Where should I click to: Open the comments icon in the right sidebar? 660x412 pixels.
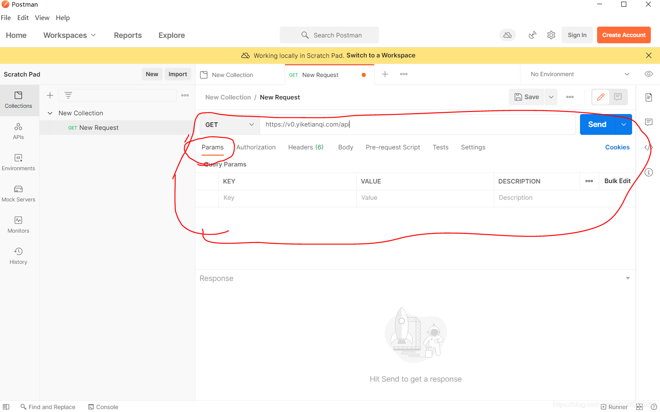(x=649, y=122)
